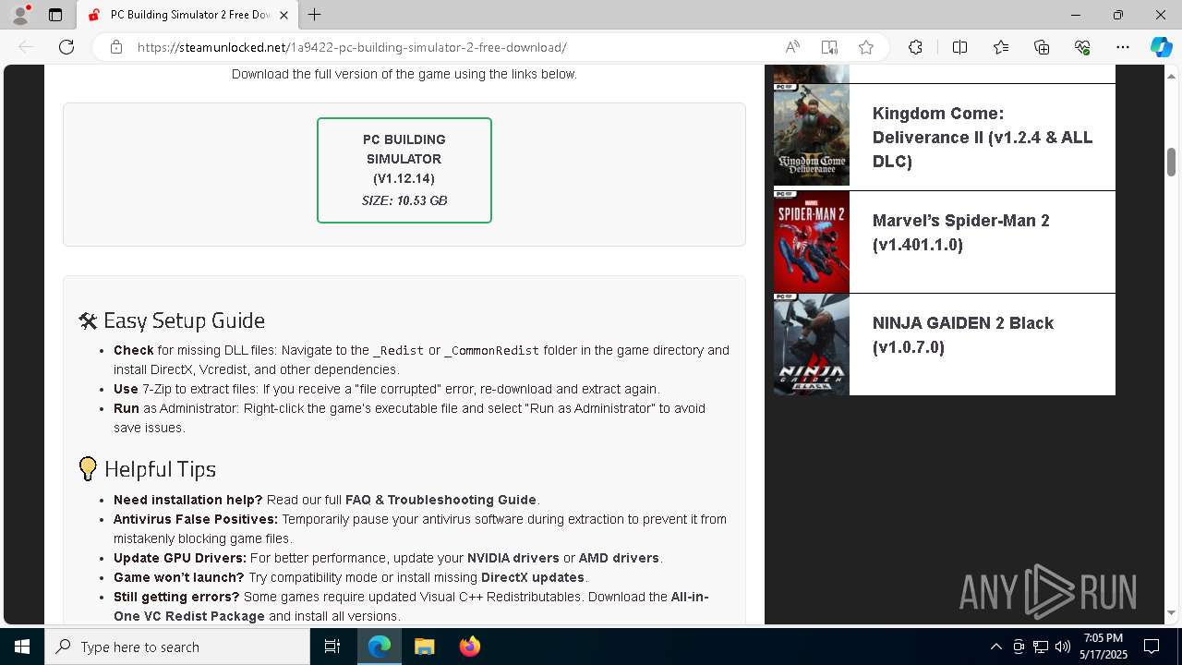Open the taskbar clock and date
Viewport: 1182px width, 665px height.
[1104, 647]
